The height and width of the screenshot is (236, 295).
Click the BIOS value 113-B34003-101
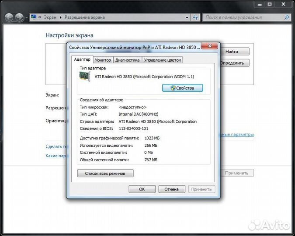pos(133,128)
